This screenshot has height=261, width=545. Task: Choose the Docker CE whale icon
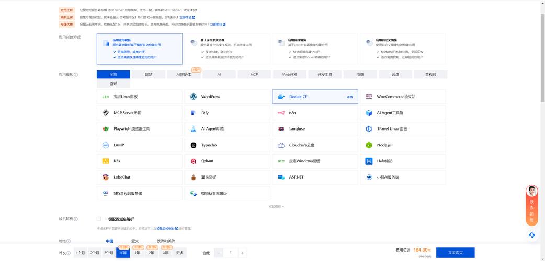point(281,97)
